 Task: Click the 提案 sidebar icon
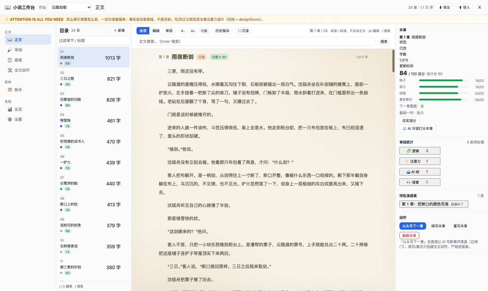coord(10,60)
